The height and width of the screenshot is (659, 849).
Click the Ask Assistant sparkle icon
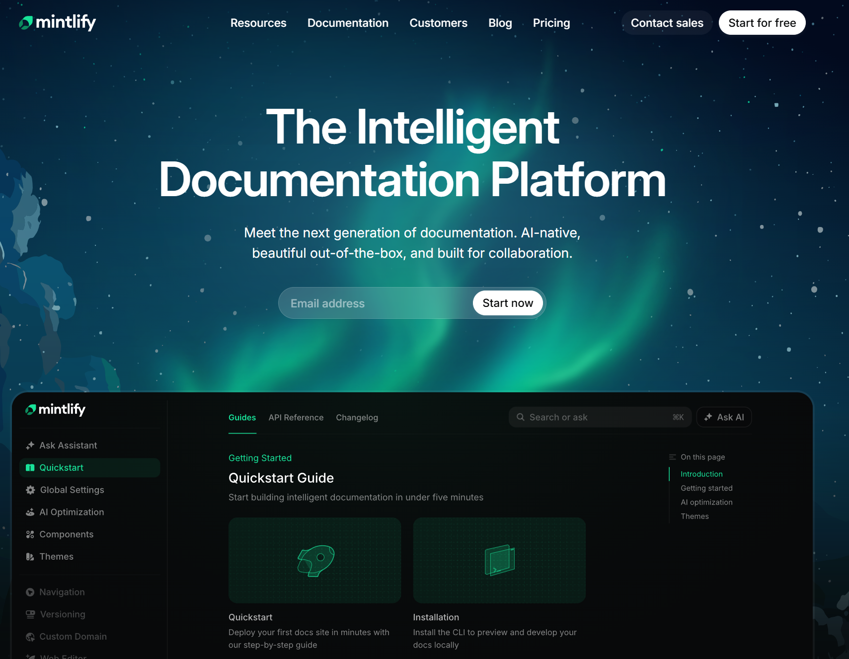point(30,445)
